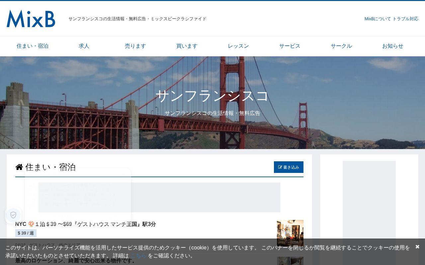
Task: Click the こちら link in cookie notice
Action: pyautogui.click(x=138, y=256)
